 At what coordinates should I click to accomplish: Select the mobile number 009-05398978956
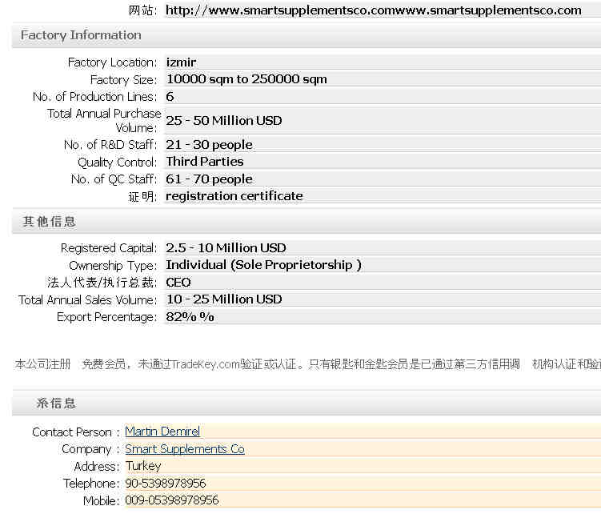[172, 500]
